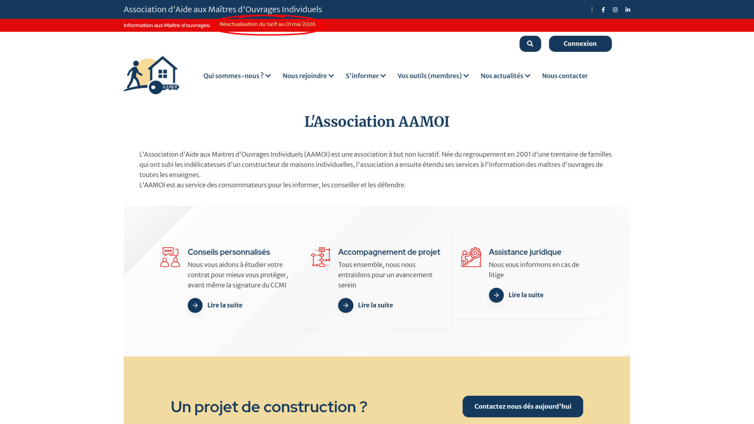Click the Assistance juridique gear icon
Image resolution: width=754 pixels, height=424 pixels.
(471, 257)
